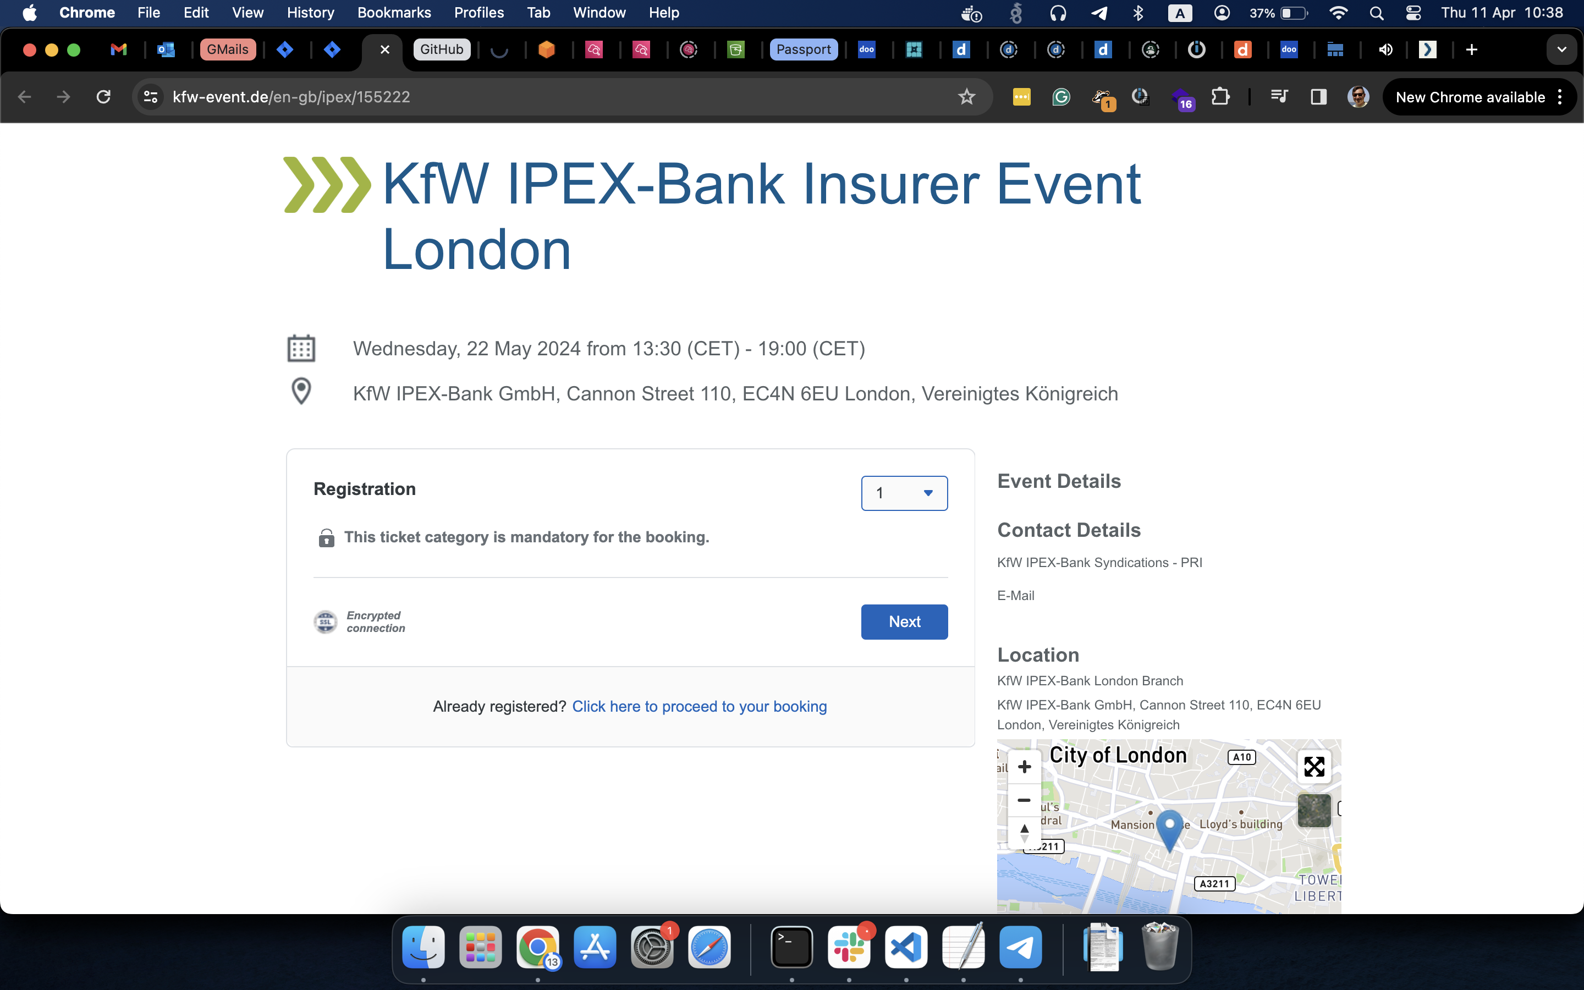Open Telegram from the Dock
The image size is (1584, 990).
pyautogui.click(x=1020, y=947)
